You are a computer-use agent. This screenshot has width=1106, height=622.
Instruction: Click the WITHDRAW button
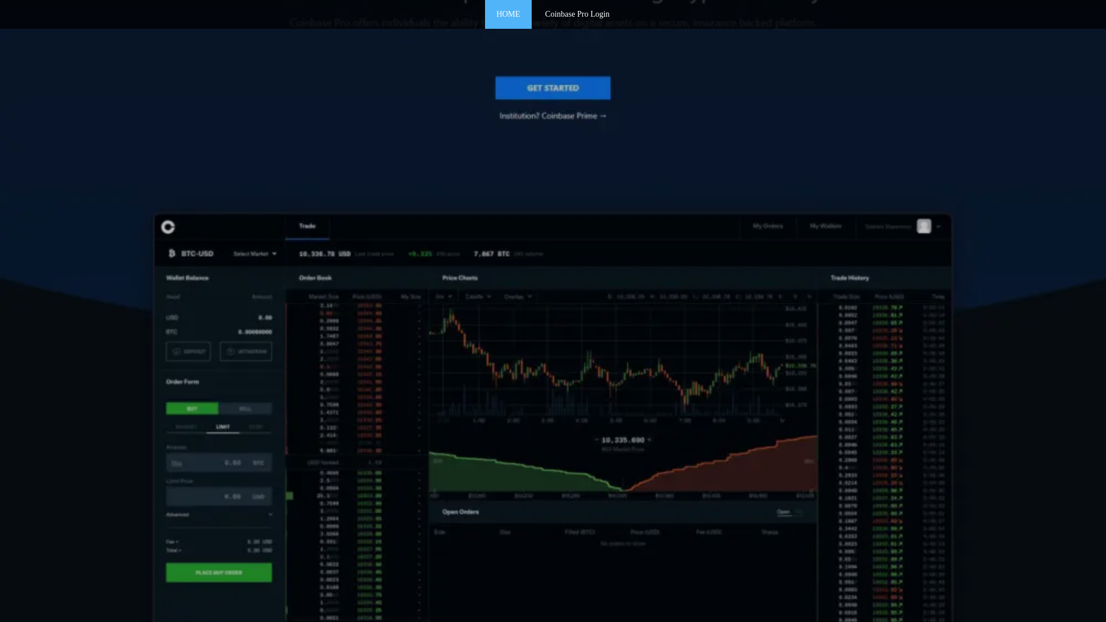coord(245,351)
